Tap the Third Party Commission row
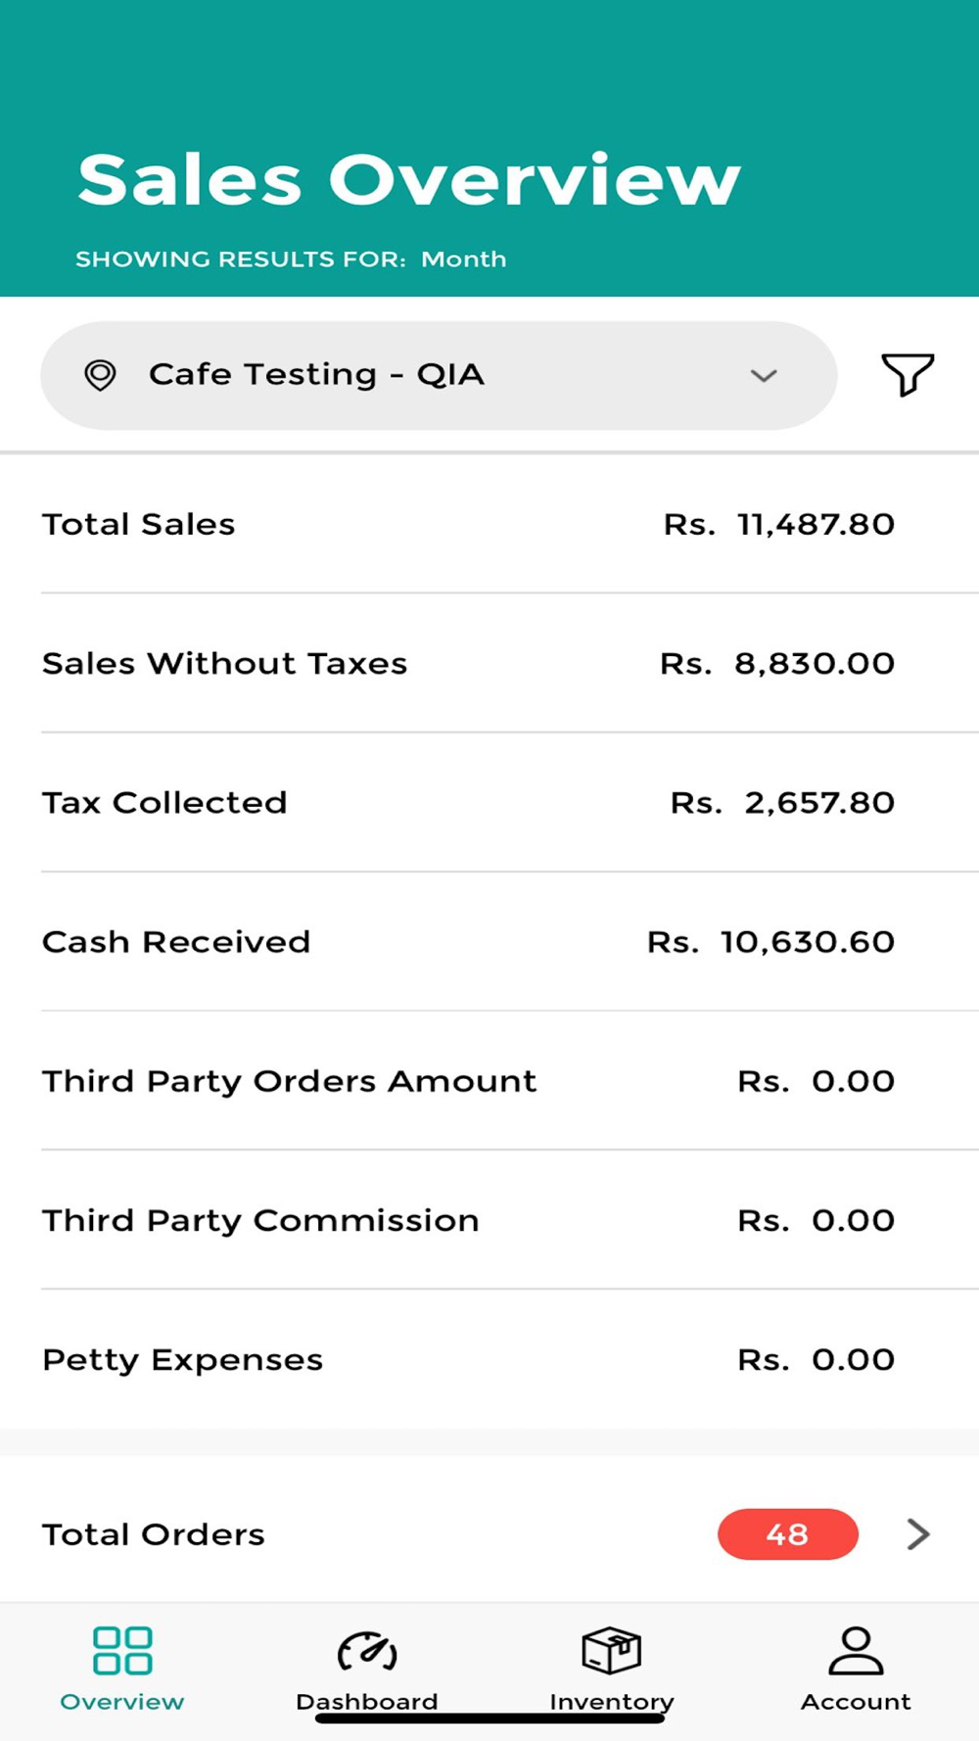979x1741 pixels. 489,1220
